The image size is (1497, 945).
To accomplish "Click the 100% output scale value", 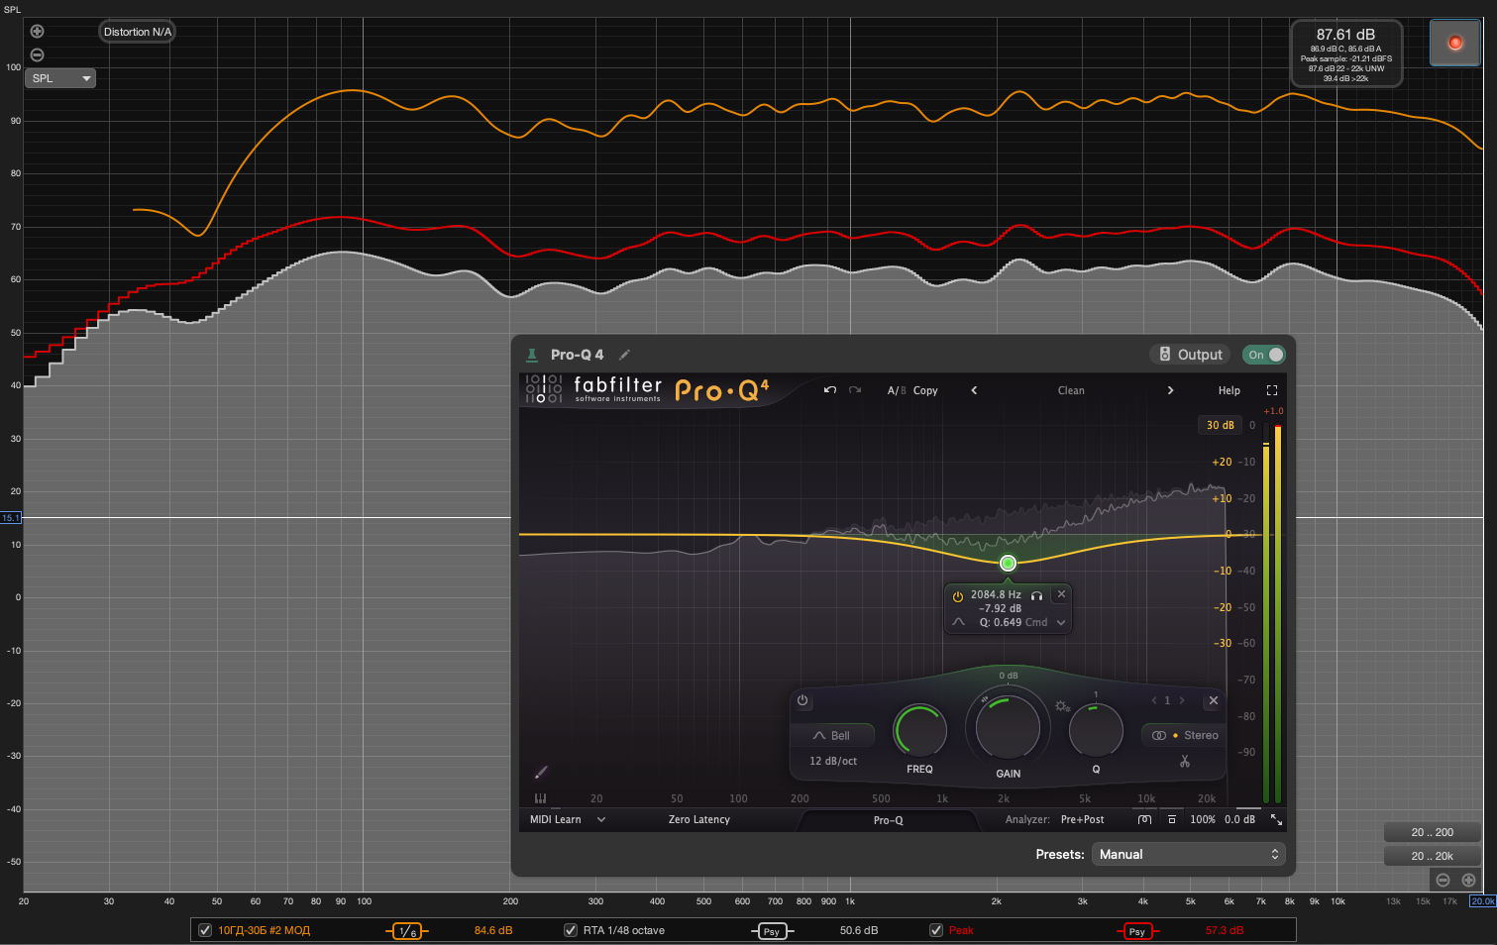I will coord(1203,819).
